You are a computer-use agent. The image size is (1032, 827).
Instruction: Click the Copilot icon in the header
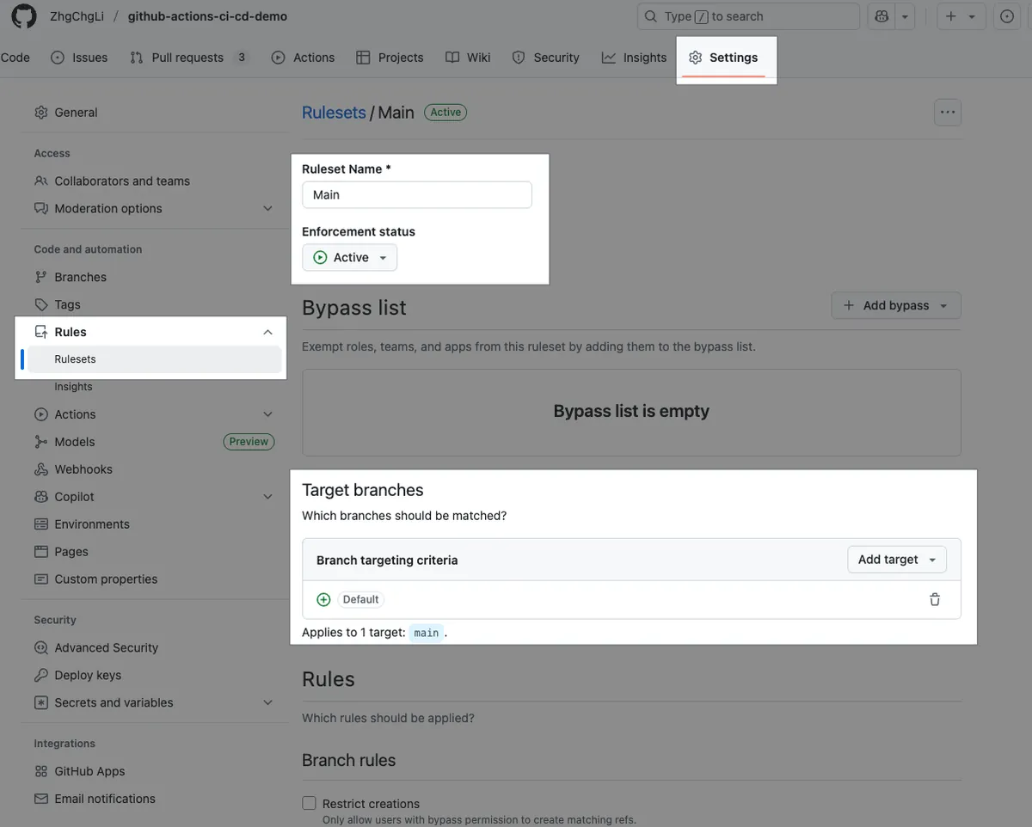click(881, 16)
